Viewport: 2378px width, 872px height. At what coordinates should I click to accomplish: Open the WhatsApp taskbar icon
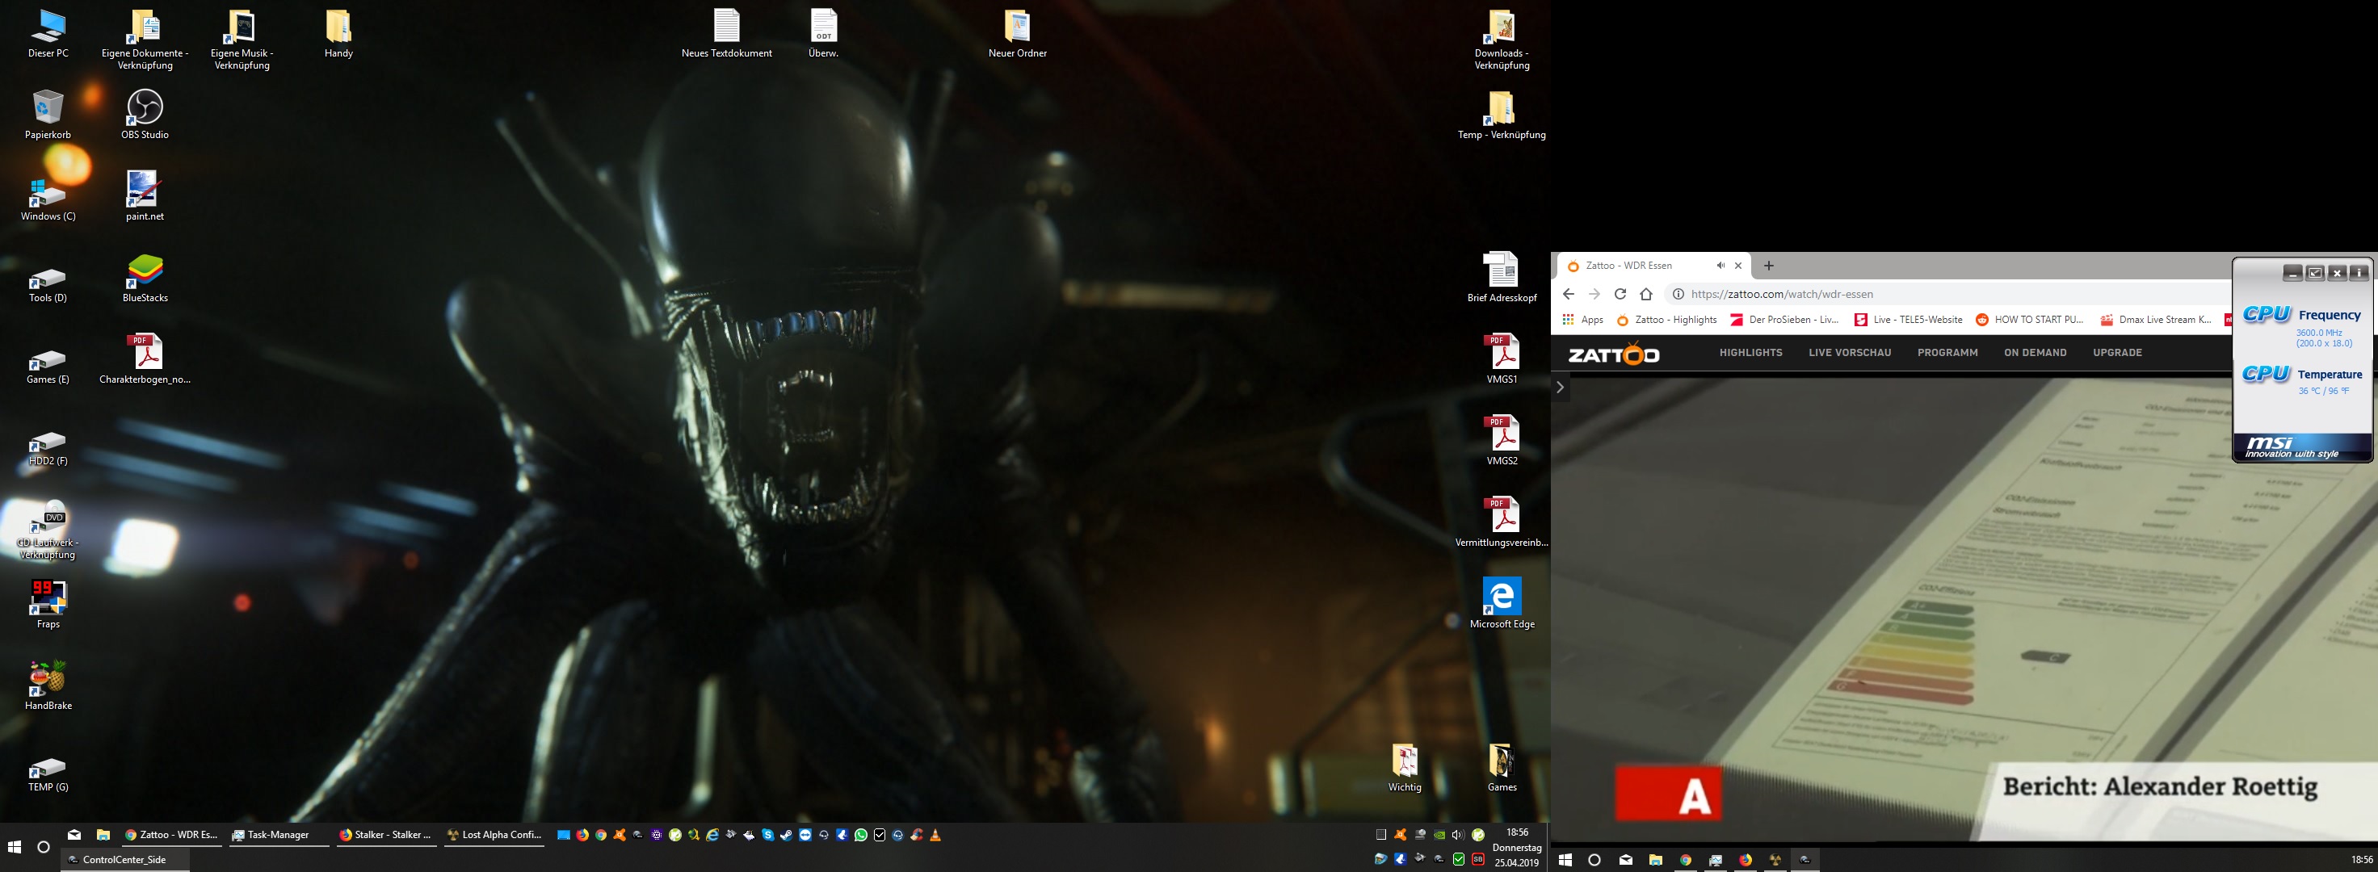(861, 835)
